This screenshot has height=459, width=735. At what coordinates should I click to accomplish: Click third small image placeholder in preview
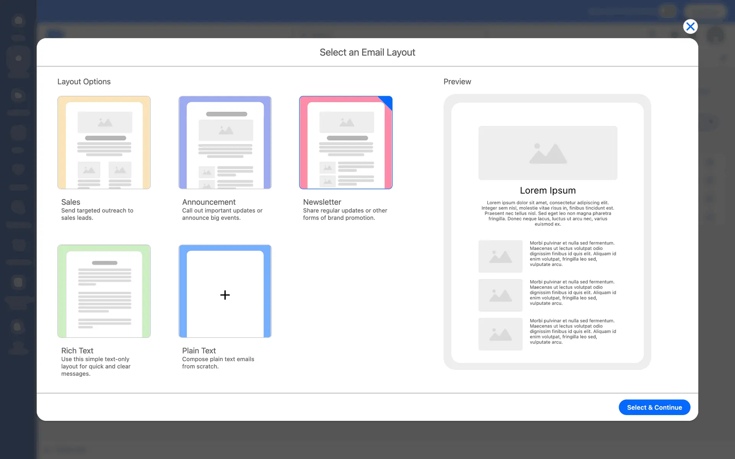[500, 334]
